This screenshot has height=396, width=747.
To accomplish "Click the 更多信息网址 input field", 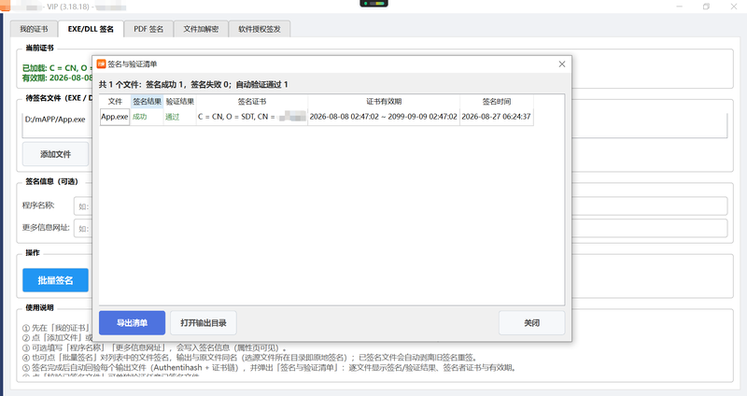I will 401,228.
